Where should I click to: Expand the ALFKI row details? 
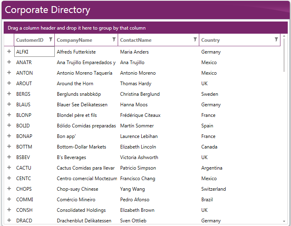tap(9, 52)
